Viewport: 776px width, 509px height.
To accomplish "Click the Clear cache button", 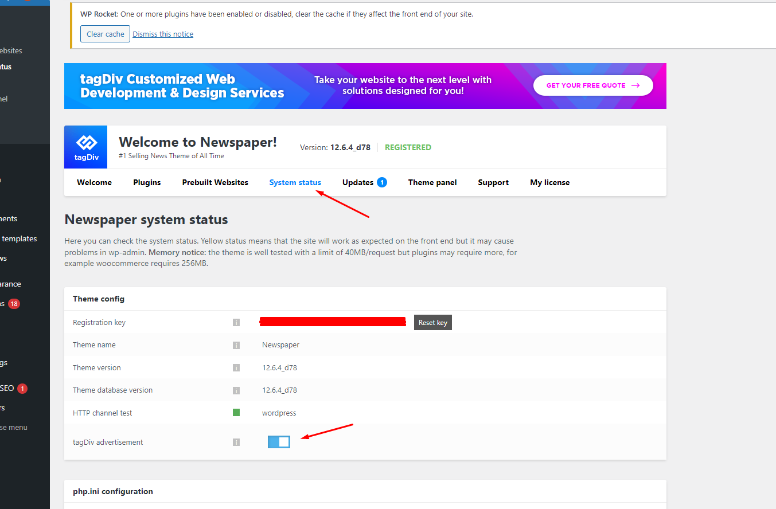I will [x=105, y=34].
